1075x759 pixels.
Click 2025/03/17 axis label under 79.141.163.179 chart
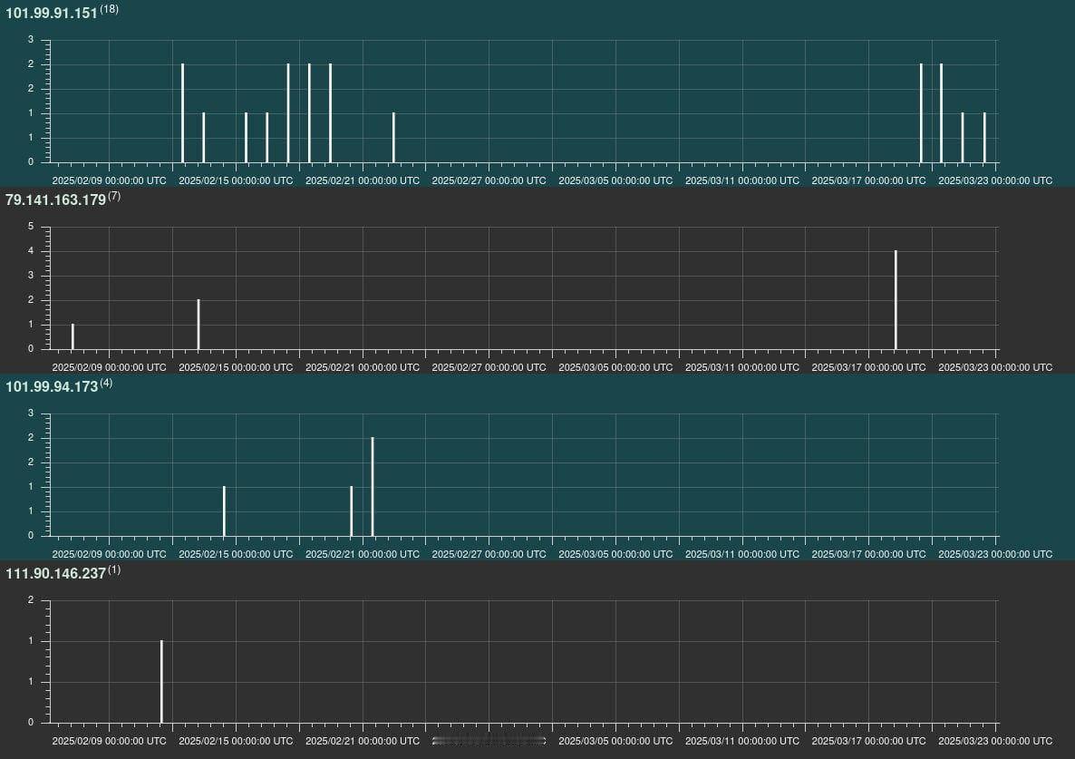pos(868,367)
